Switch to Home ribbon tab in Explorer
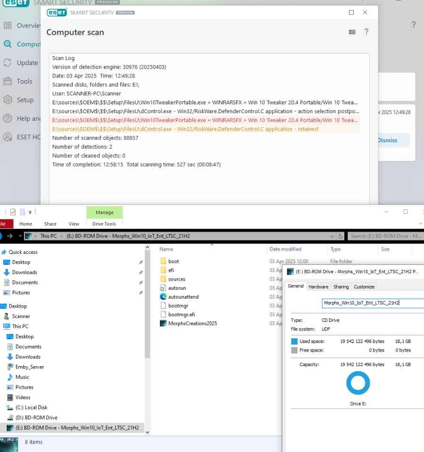This screenshot has height=452, width=424. (25, 224)
